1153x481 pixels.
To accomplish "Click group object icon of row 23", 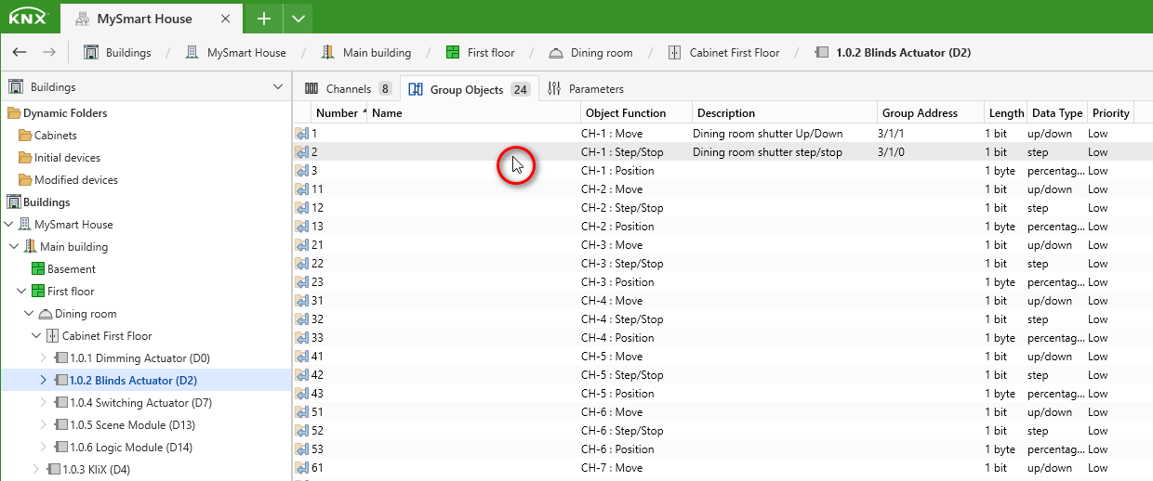I will click(x=302, y=282).
